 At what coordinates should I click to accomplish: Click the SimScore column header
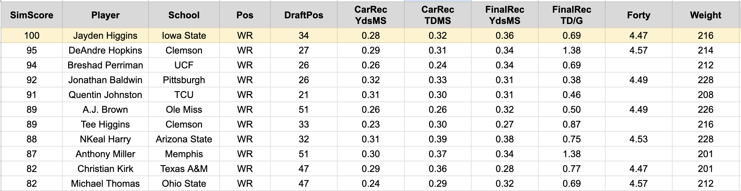click(32, 15)
